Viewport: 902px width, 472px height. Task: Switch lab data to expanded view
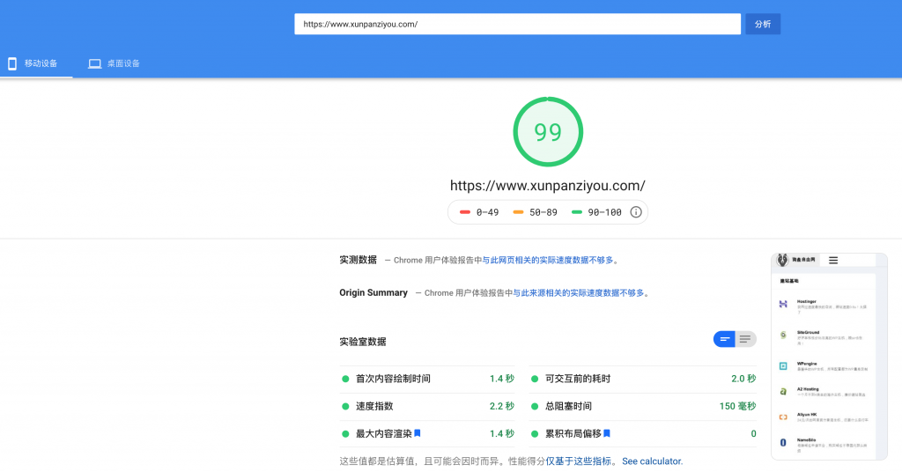point(746,339)
